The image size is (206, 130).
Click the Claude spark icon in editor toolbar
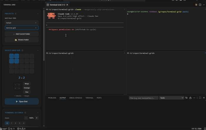(196, 5)
